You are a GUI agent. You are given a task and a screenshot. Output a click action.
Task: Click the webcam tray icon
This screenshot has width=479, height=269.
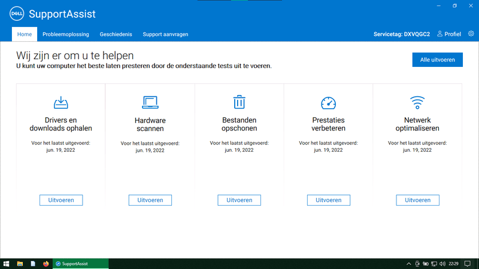pos(417,264)
